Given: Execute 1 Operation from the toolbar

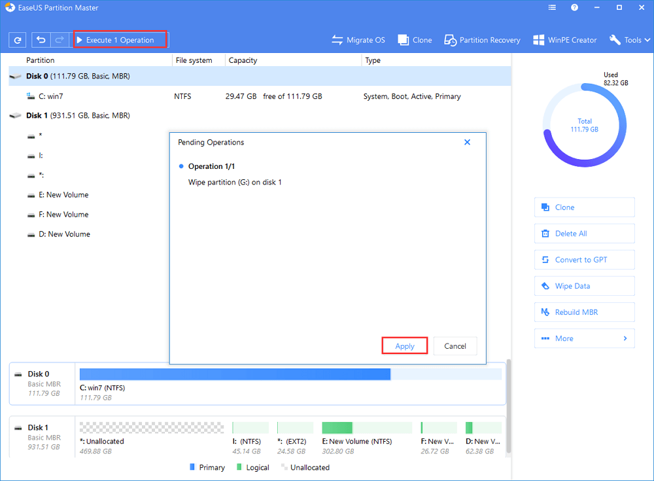Looking at the screenshot, I should [120, 40].
